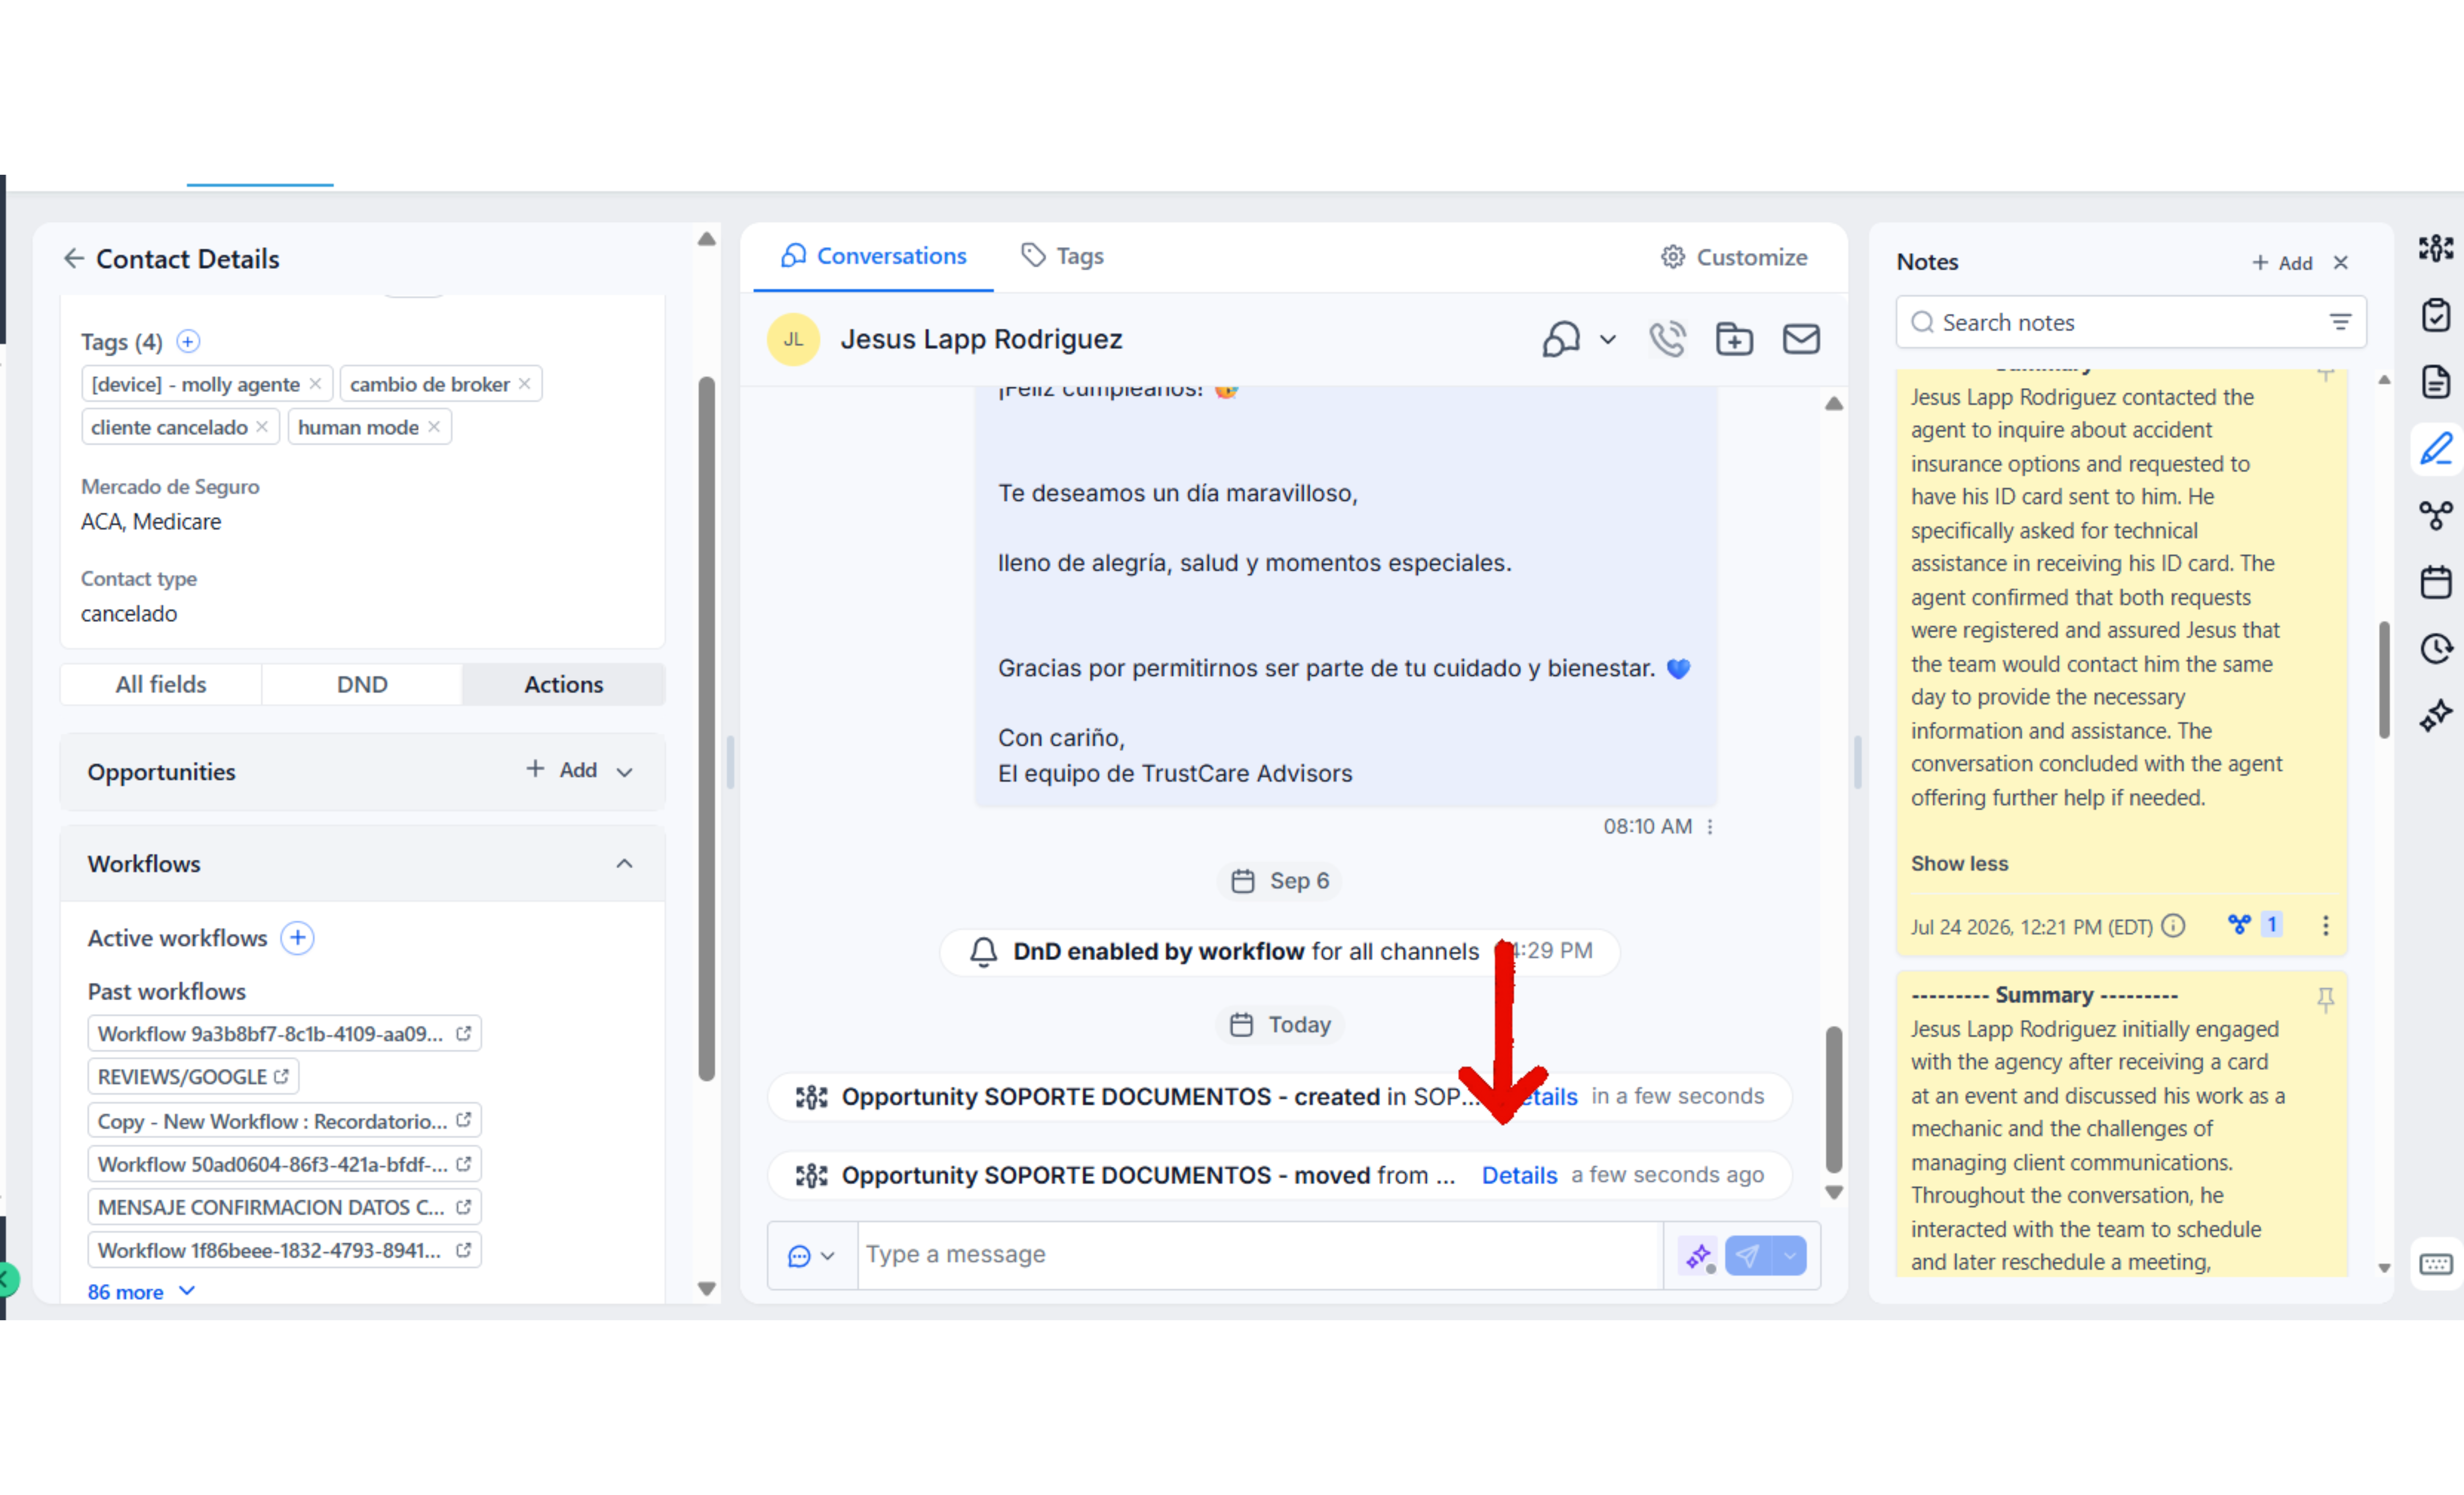Open the AI sparkle icon in right sidebar
Image resolution: width=2464 pixels, height=1495 pixels.
pos(2436,716)
